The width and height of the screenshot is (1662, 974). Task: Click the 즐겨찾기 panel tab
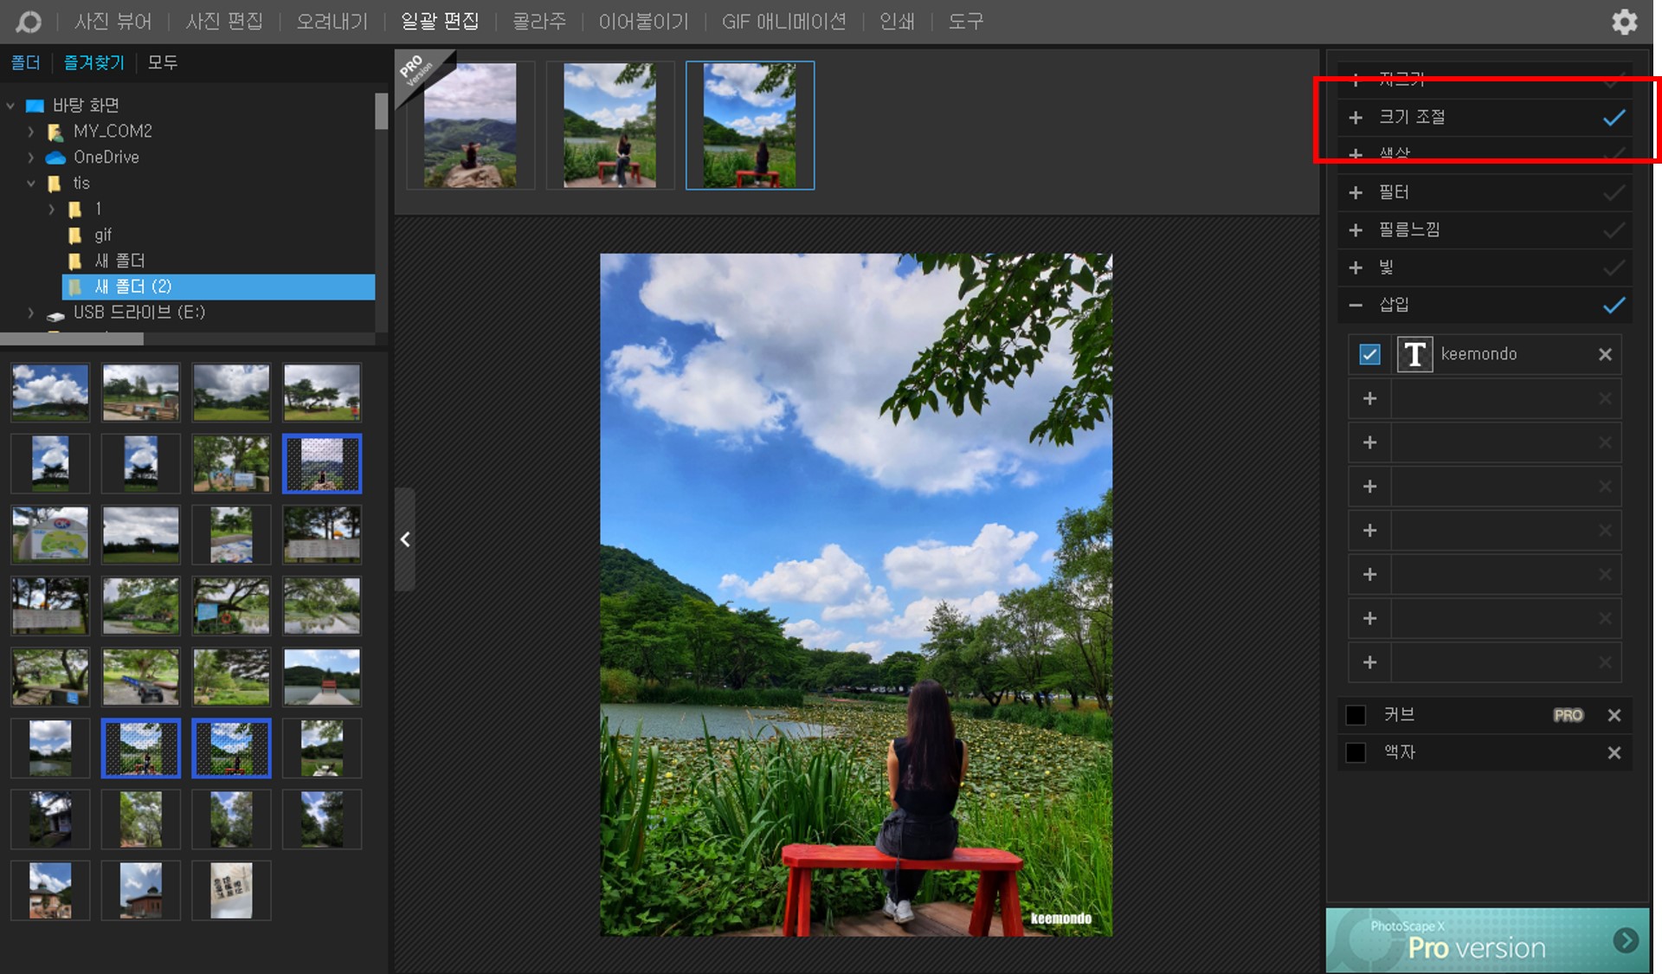(94, 63)
